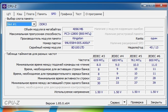Click the serial number 8D10017D
The height and width of the screenshot is (112, 168).
[78, 47]
